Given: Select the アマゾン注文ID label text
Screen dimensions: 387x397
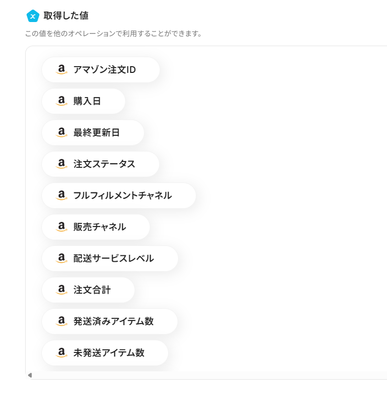Looking at the screenshot, I should pyautogui.click(x=105, y=70).
